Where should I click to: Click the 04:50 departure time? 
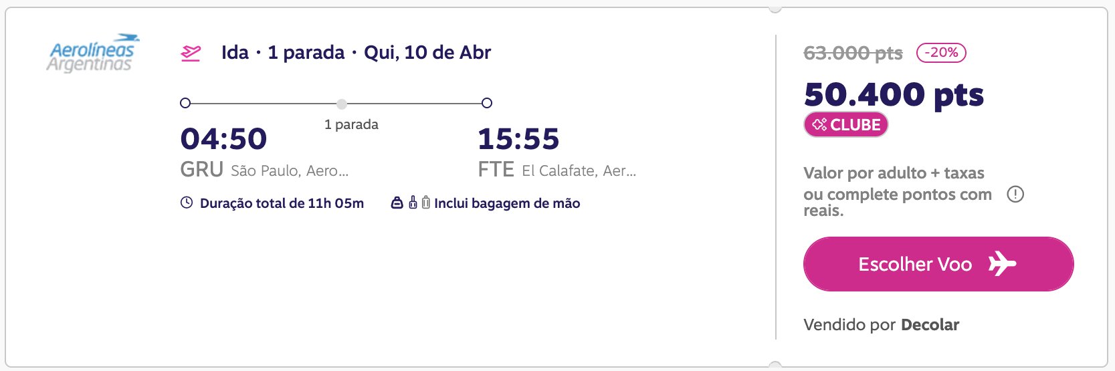223,139
